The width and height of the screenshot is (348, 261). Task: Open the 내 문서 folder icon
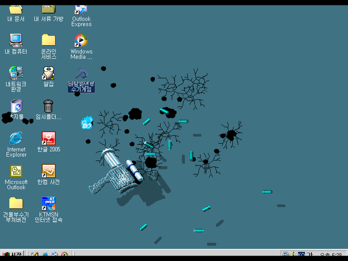(16, 10)
